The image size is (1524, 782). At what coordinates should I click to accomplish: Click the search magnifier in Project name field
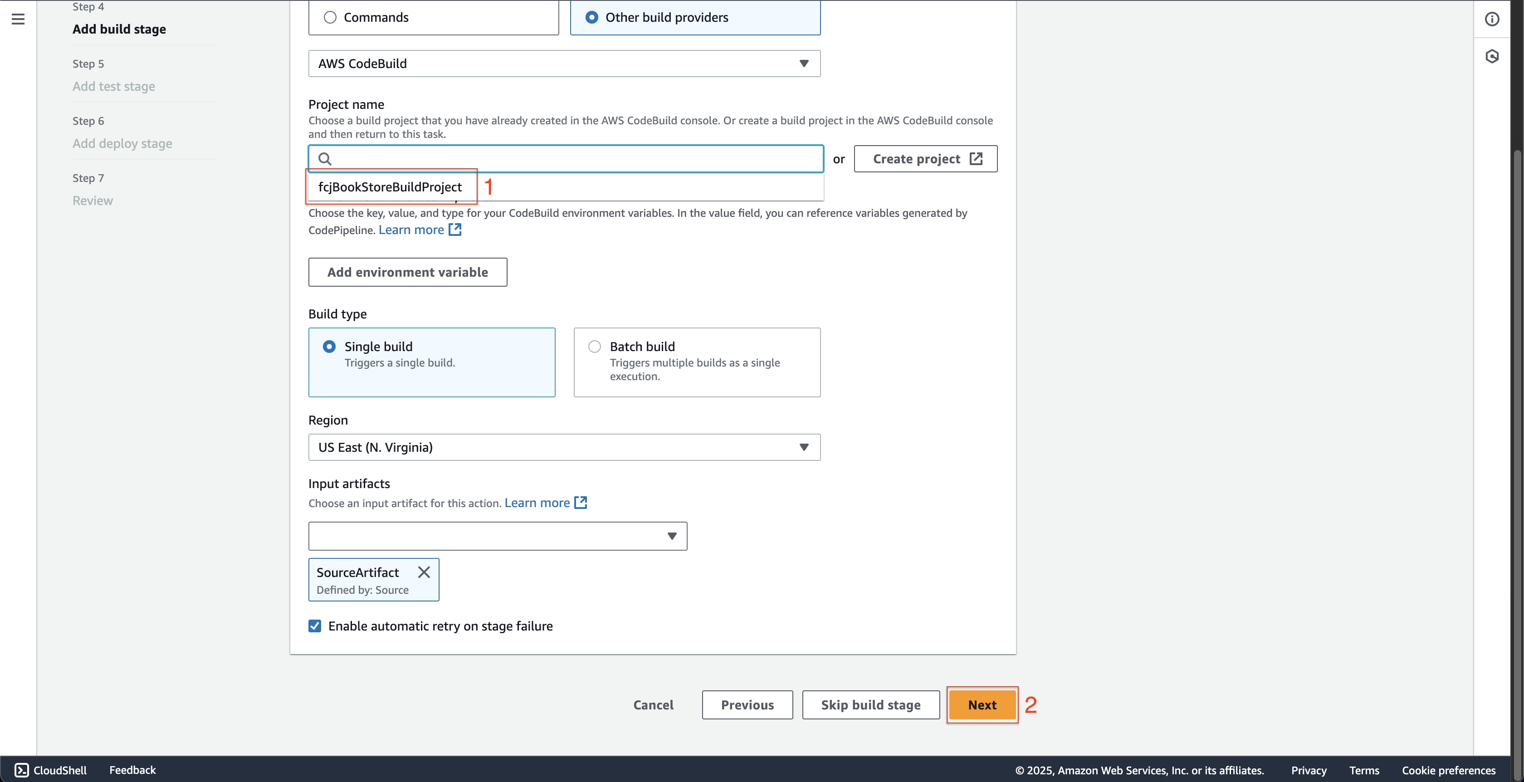pyautogui.click(x=325, y=158)
